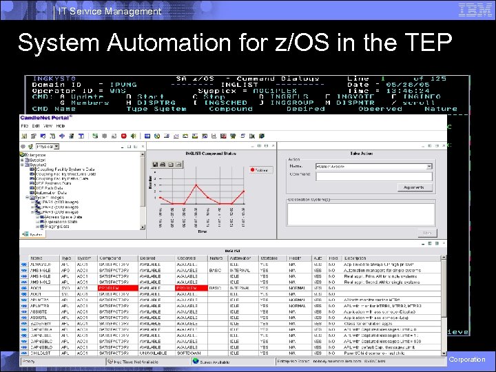
Task: Click the Run button in Take Action pane
Action: (427, 233)
